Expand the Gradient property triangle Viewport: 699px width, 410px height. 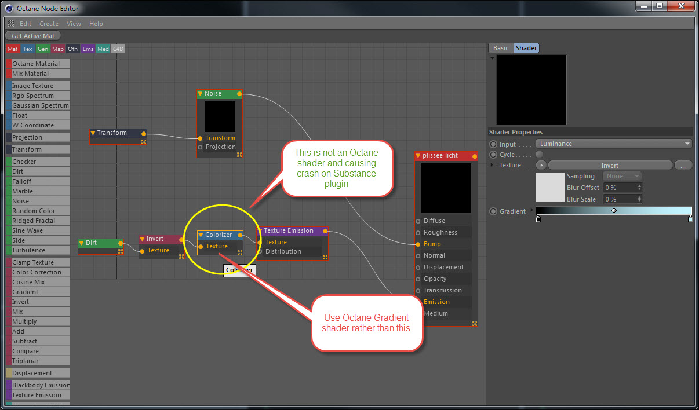point(532,210)
